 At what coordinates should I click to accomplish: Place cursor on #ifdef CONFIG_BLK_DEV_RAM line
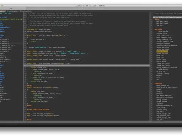(38, 110)
